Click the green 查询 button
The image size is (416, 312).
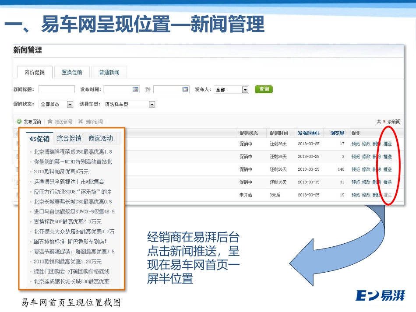[264, 89]
